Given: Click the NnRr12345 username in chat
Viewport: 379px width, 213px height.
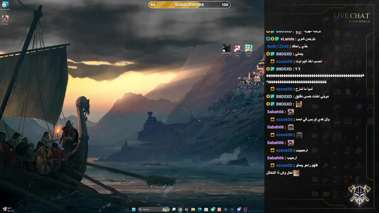Looking at the screenshot, I should point(278,46).
